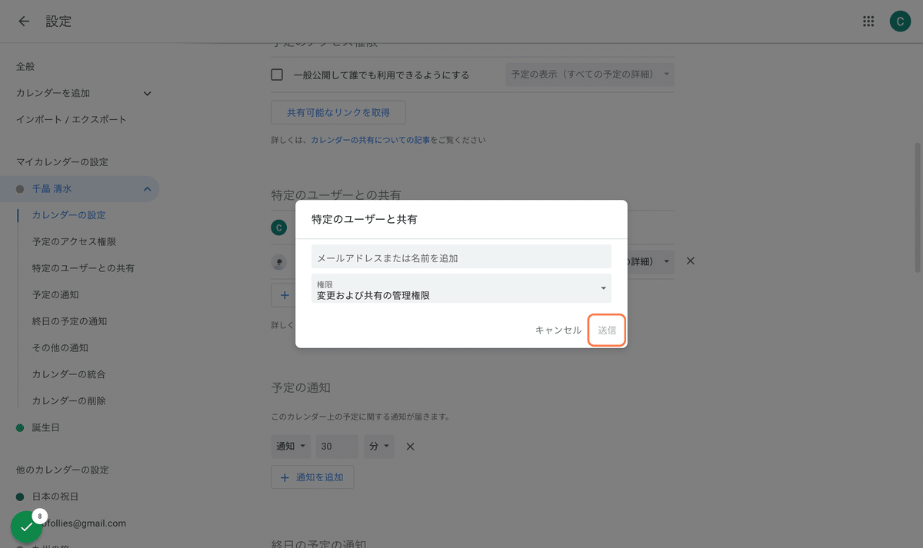
Task: Open the account avatar menu
Action: coord(900,22)
